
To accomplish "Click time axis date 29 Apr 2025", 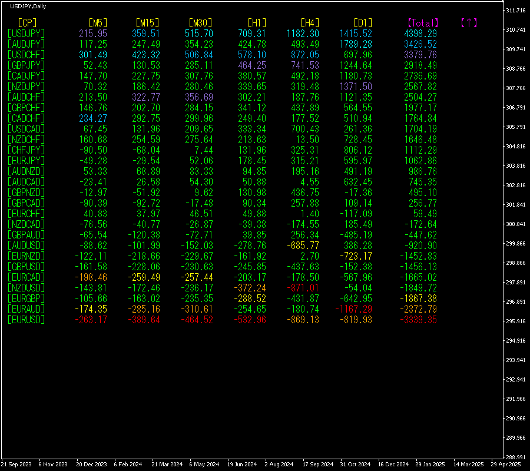I will click(506, 465).
